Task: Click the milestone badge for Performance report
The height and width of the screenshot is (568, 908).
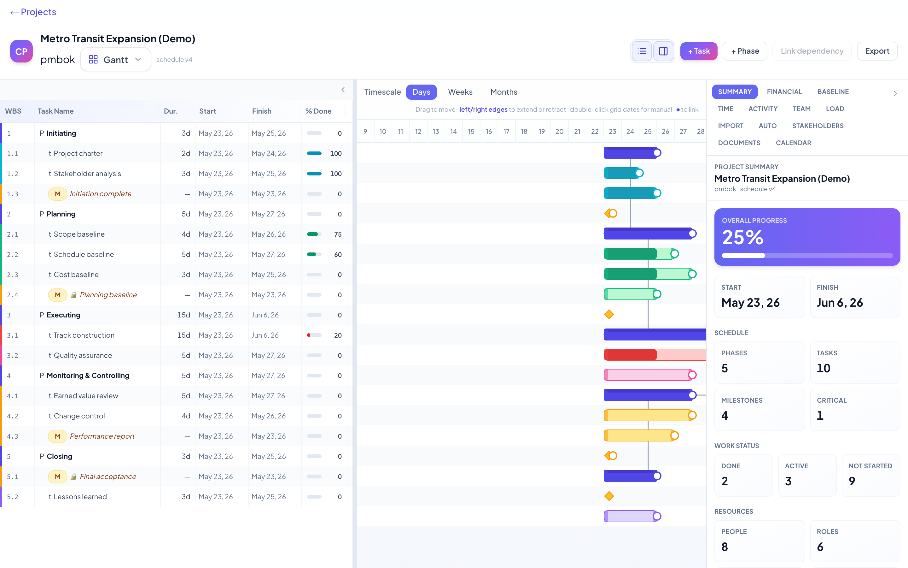Action: pos(57,436)
